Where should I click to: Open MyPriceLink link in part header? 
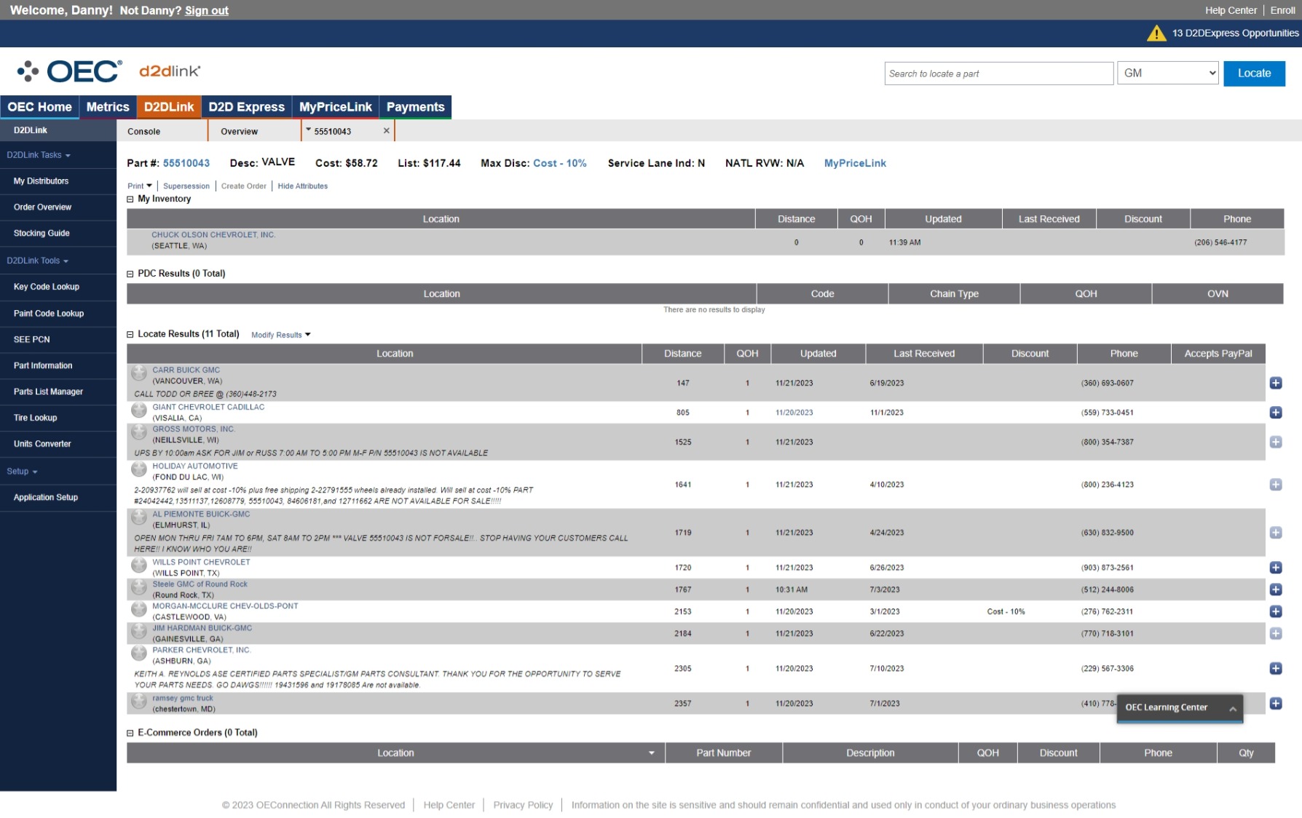855,164
